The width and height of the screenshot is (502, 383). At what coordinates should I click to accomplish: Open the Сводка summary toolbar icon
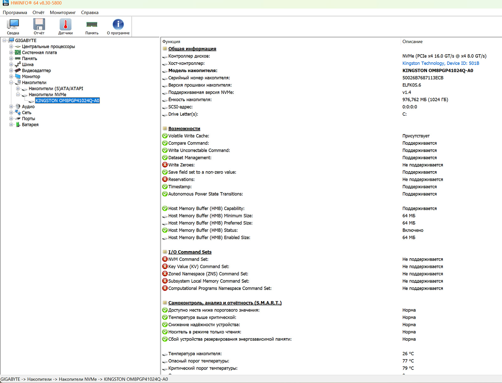click(x=13, y=26)
